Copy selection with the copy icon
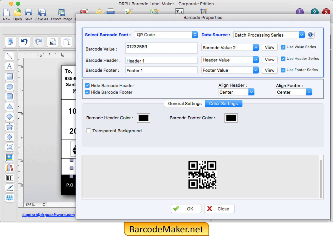 [x=67, y=42]
